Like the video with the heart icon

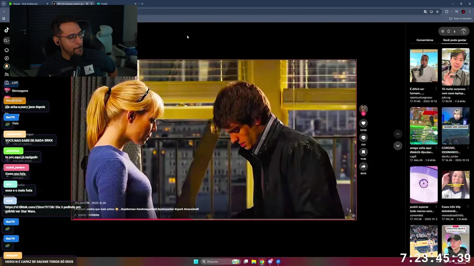pyautogui.click(x=363, y=123)
